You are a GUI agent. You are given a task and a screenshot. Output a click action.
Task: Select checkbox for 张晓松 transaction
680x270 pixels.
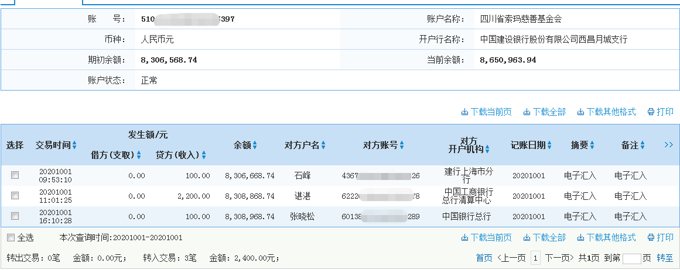click(x=15, y=216)
